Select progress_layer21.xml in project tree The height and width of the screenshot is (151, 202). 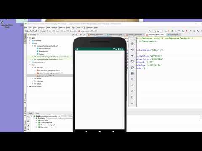point(45,75)
